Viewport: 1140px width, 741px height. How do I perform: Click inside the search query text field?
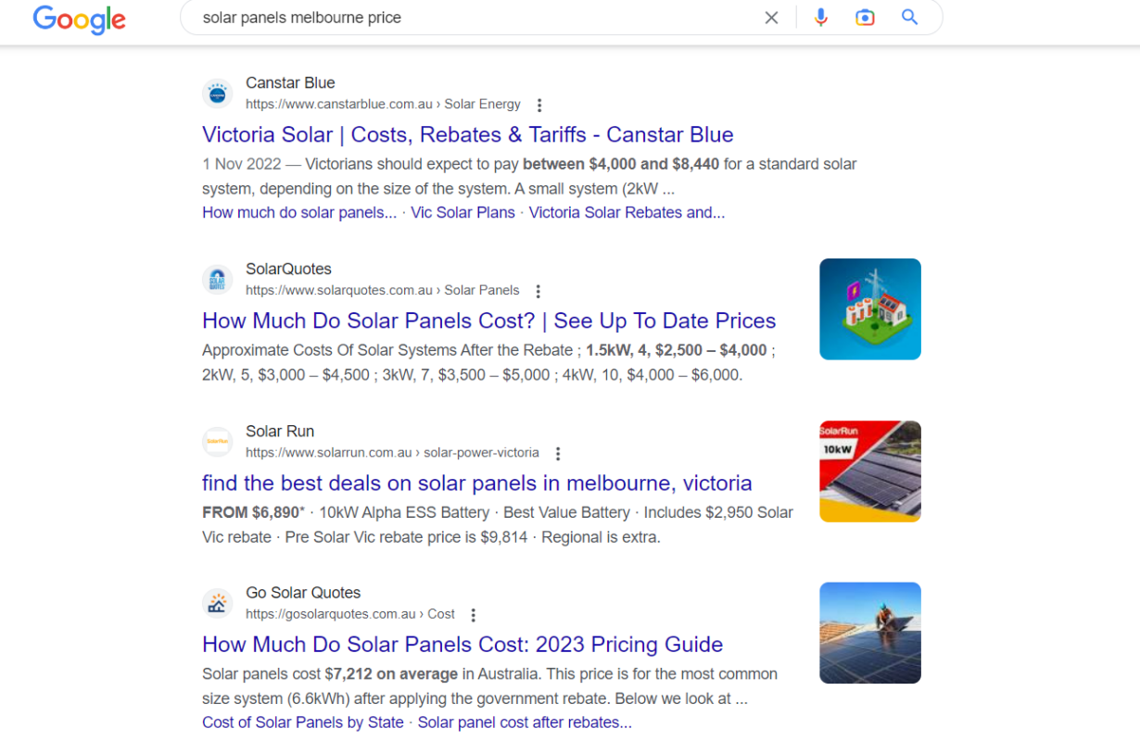(463, 18)
